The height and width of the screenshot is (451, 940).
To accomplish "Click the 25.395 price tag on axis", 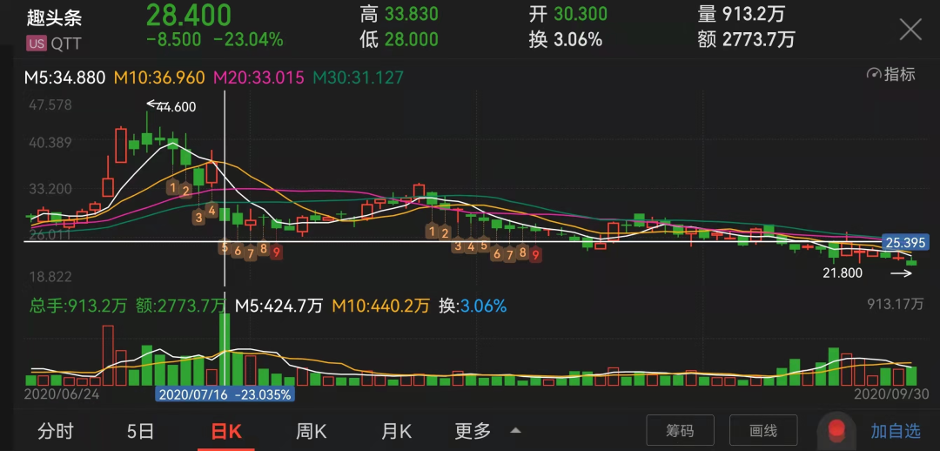I will (x=907, y=243).
